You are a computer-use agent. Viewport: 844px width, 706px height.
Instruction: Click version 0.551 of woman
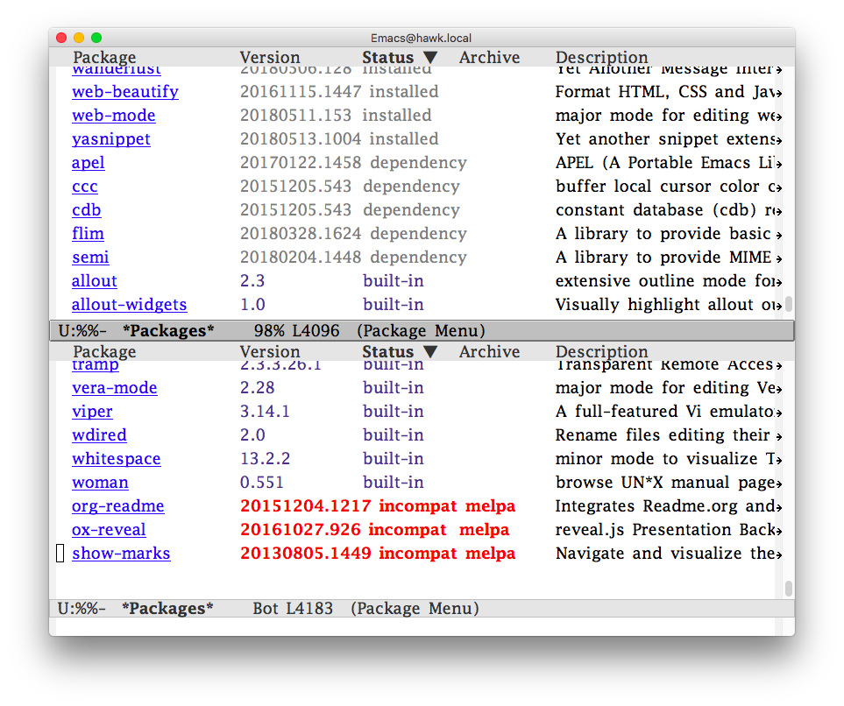[x=261, y=482]
